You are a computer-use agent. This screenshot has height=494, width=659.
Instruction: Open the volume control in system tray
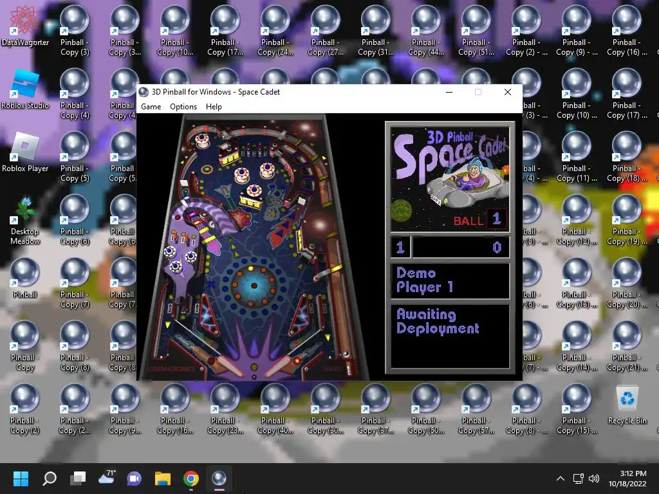[594, 478]
